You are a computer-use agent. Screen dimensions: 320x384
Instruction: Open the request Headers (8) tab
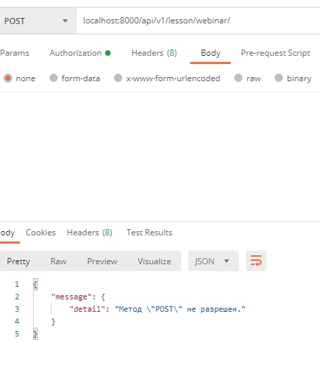coord(154,53)
